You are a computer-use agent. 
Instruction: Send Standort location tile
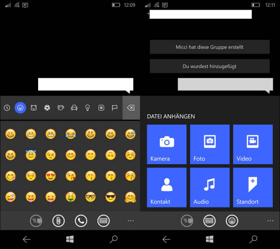(x=253, y=187)
